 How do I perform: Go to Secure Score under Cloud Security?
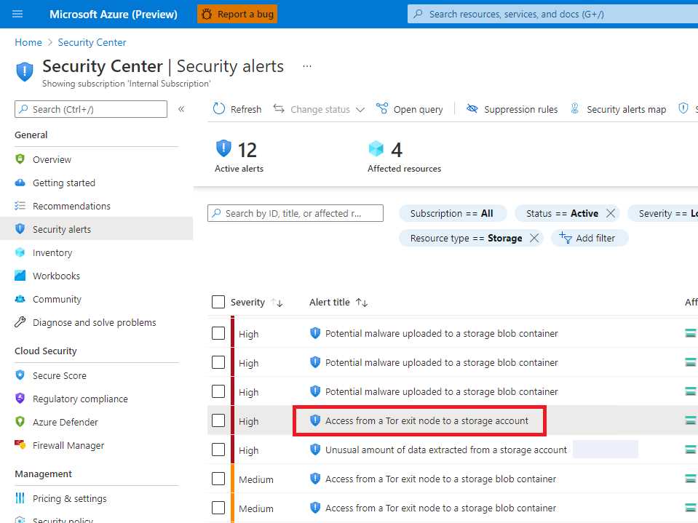(60, 375)
